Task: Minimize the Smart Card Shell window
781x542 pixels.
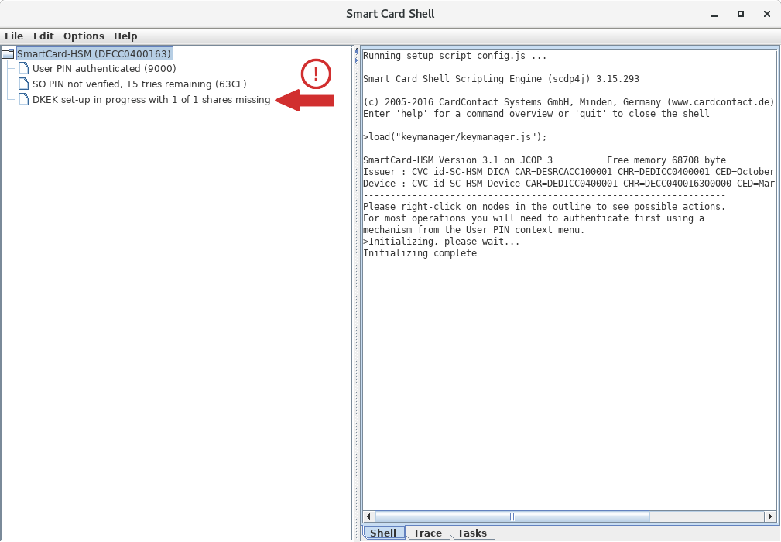Action: 714,15
